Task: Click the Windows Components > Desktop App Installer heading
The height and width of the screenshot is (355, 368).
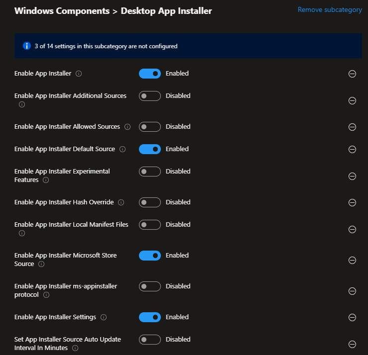Action: tap(113, 11)
